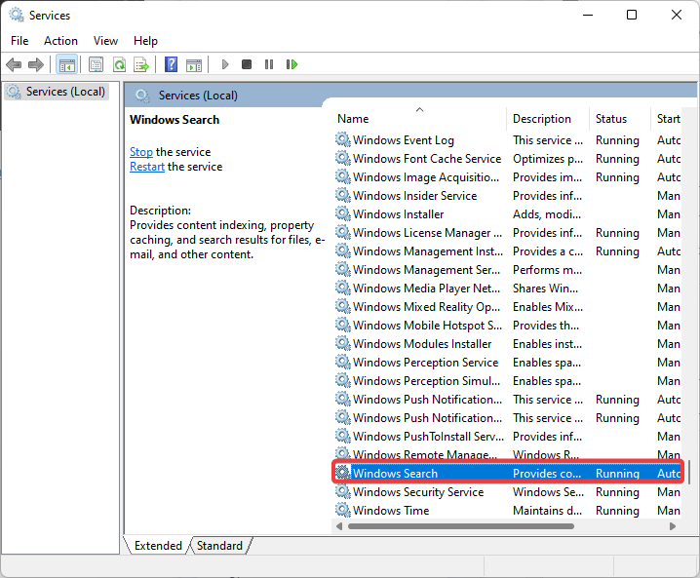Click gear icon of Windows Time row
Screen dimensions: 700x578
point(343,510)
